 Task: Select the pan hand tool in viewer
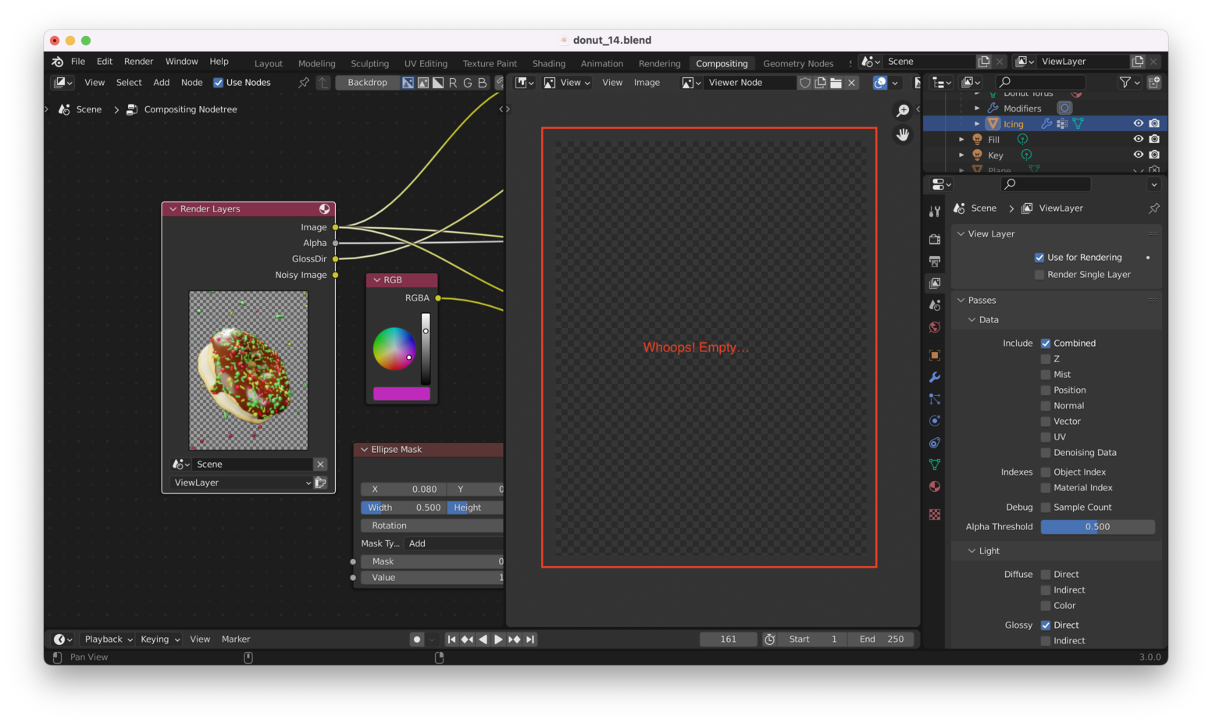coord(903,134)
